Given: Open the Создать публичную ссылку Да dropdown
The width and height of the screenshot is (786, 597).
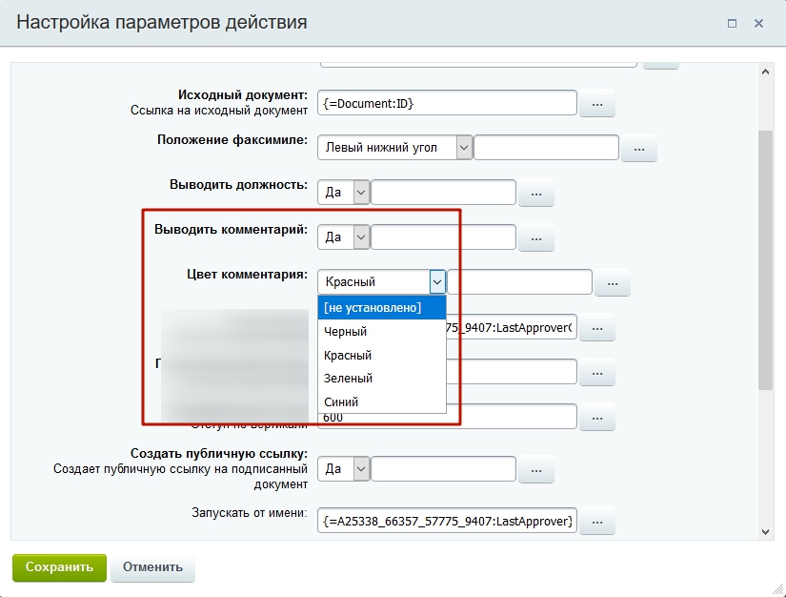Looking at the screenshot, I should [343, 469].
